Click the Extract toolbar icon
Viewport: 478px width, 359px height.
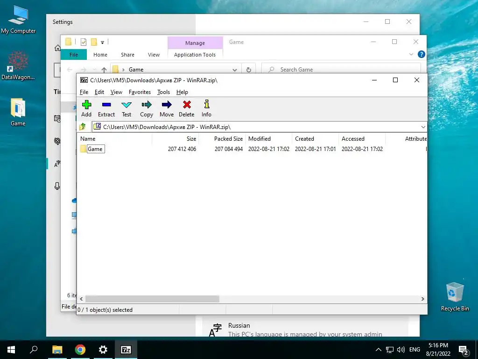(x=106, y=108)
